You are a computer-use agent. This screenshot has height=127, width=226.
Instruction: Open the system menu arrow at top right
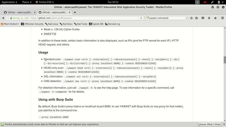(223, 2)
